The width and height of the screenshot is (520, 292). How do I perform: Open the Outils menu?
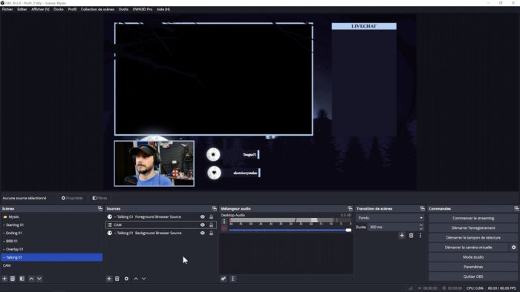pyautogui.click(x=123, y=9)
